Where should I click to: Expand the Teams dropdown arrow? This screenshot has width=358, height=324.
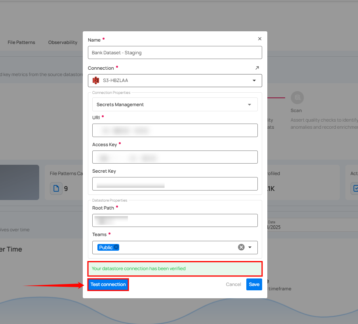(250, 247)
